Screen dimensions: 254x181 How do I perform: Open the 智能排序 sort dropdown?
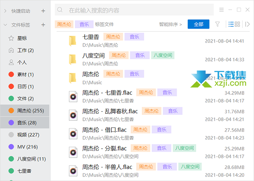170,24
